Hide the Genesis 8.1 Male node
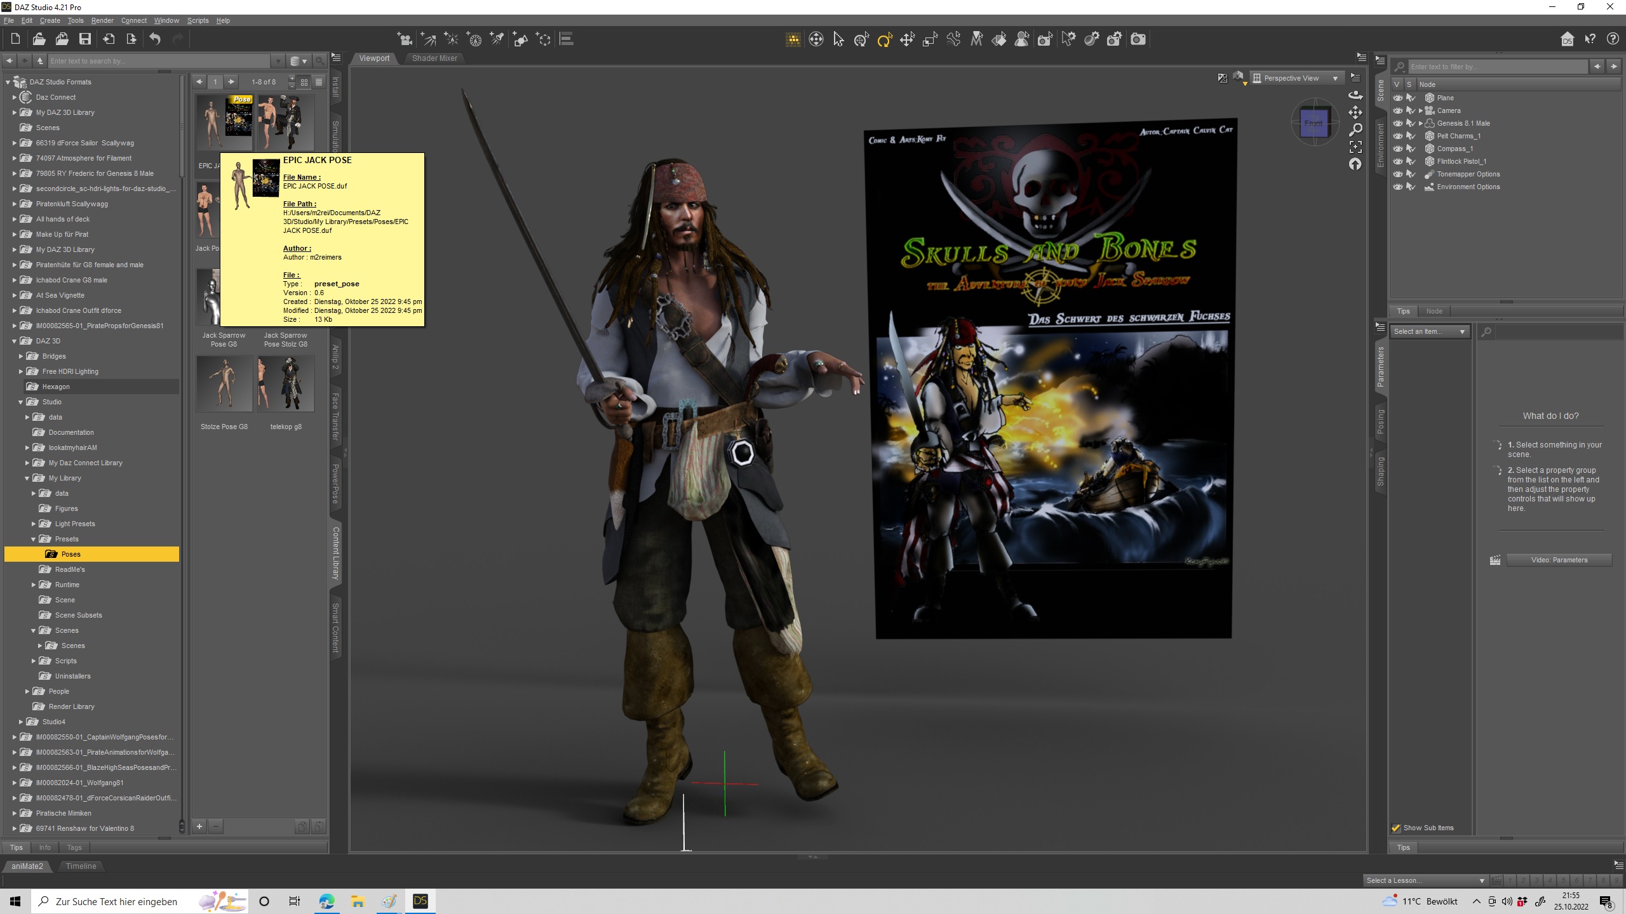The width and height of the screenshot is (1626, 914). (x=1397, y=123)
